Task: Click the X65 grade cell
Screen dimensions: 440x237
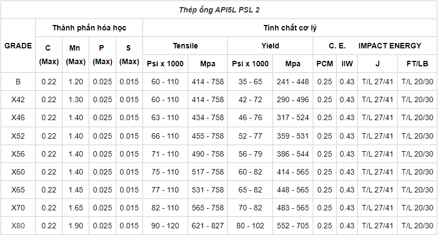Action: (x=18, y=190)
